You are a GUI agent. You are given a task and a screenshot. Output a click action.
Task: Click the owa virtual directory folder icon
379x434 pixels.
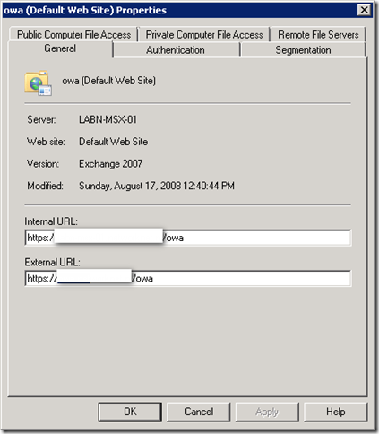point(39,83)
